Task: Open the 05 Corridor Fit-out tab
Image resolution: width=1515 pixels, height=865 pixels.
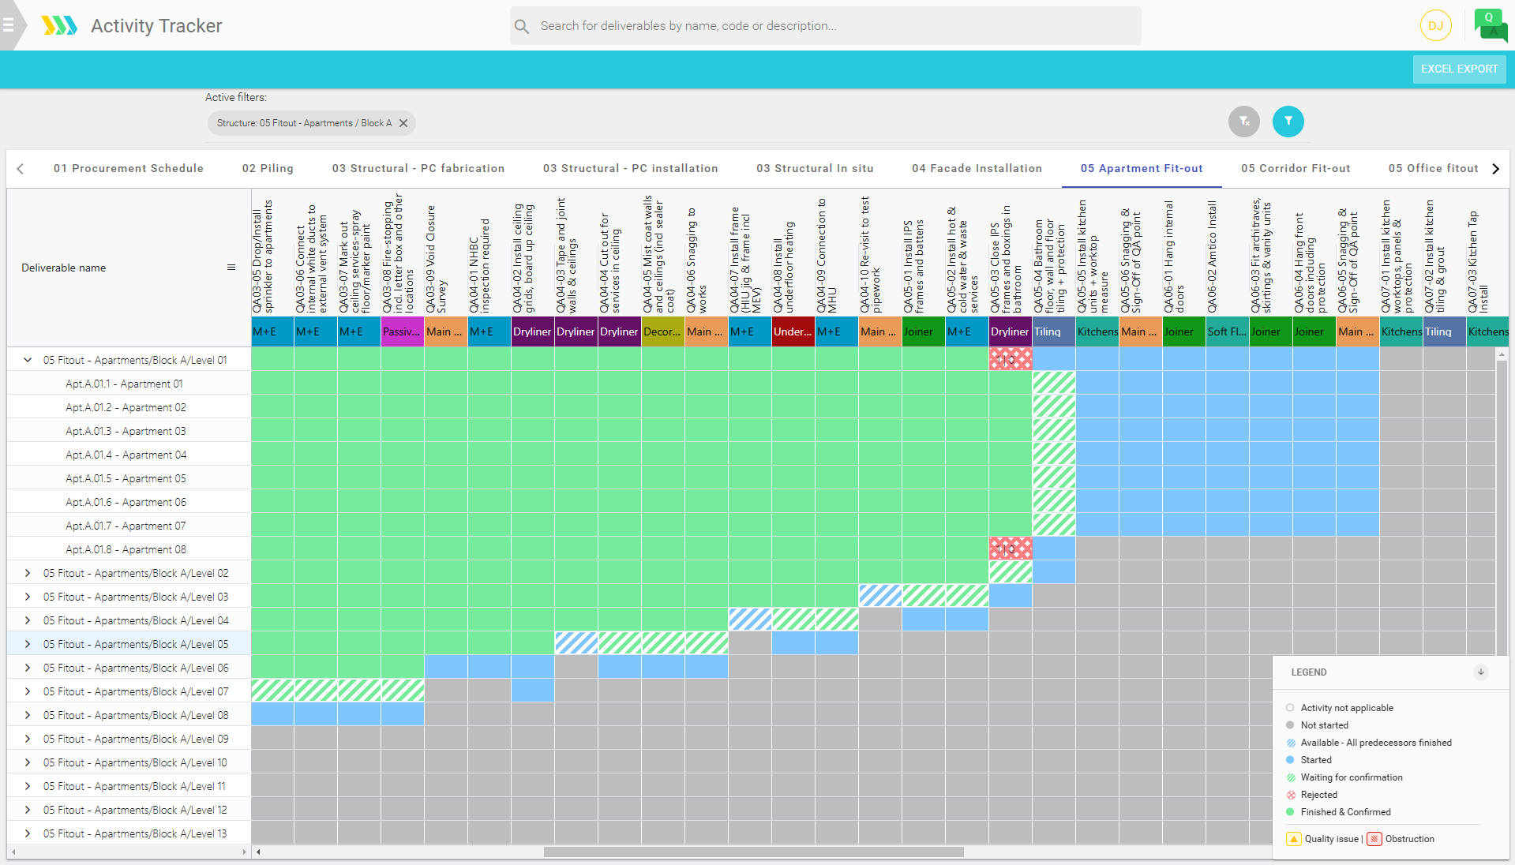Action: point(1296,168)
